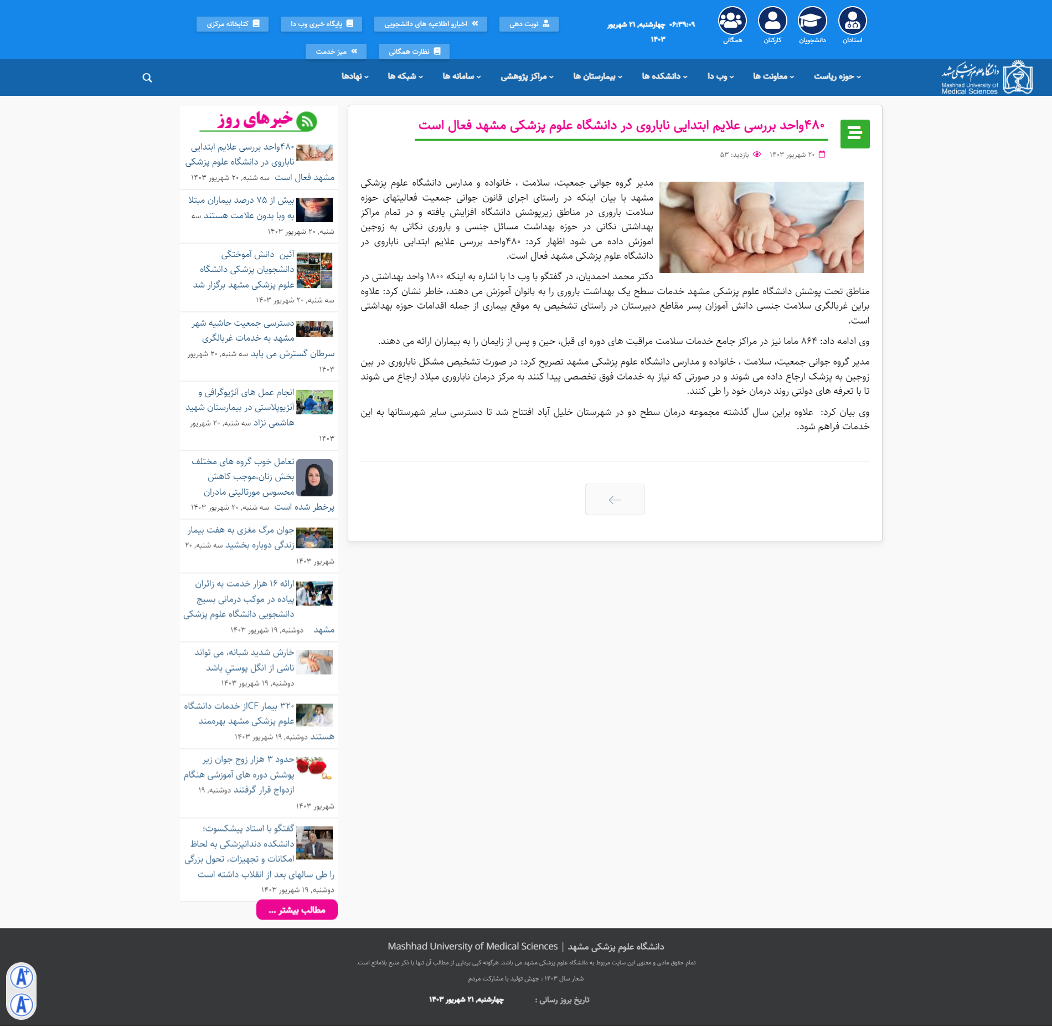Image resolution: width=1052 pixels, height=1027 pixels.
Task: Open news link گفتگو با استاد پیشکسوت
Action: (x=260, y=851)
